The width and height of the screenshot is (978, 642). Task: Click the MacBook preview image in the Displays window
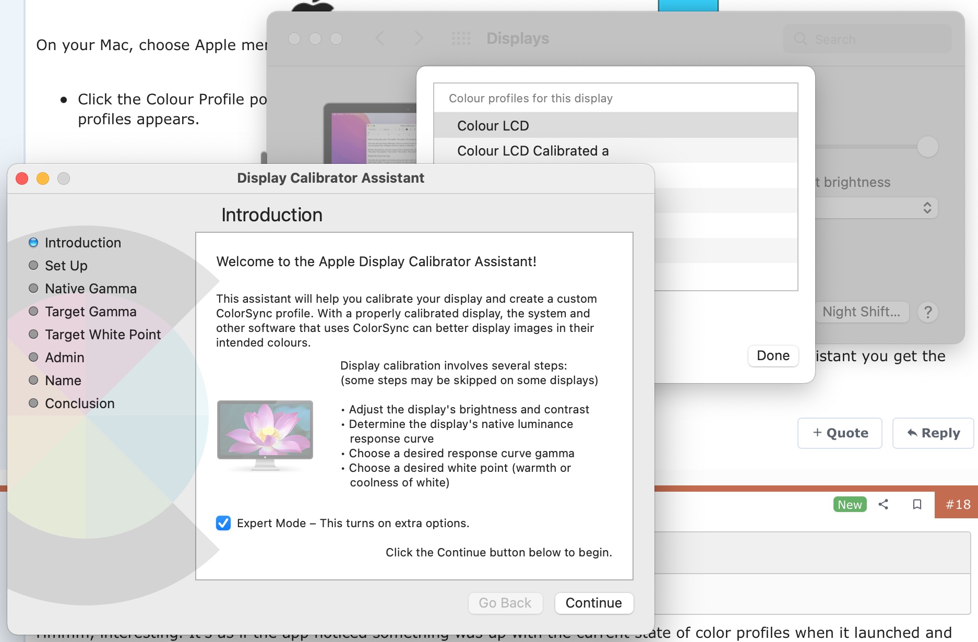tap(370, 134)
